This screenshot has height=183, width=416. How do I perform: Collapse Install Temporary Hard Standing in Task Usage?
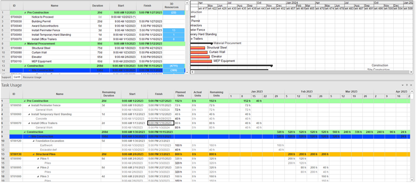(29, 114)
